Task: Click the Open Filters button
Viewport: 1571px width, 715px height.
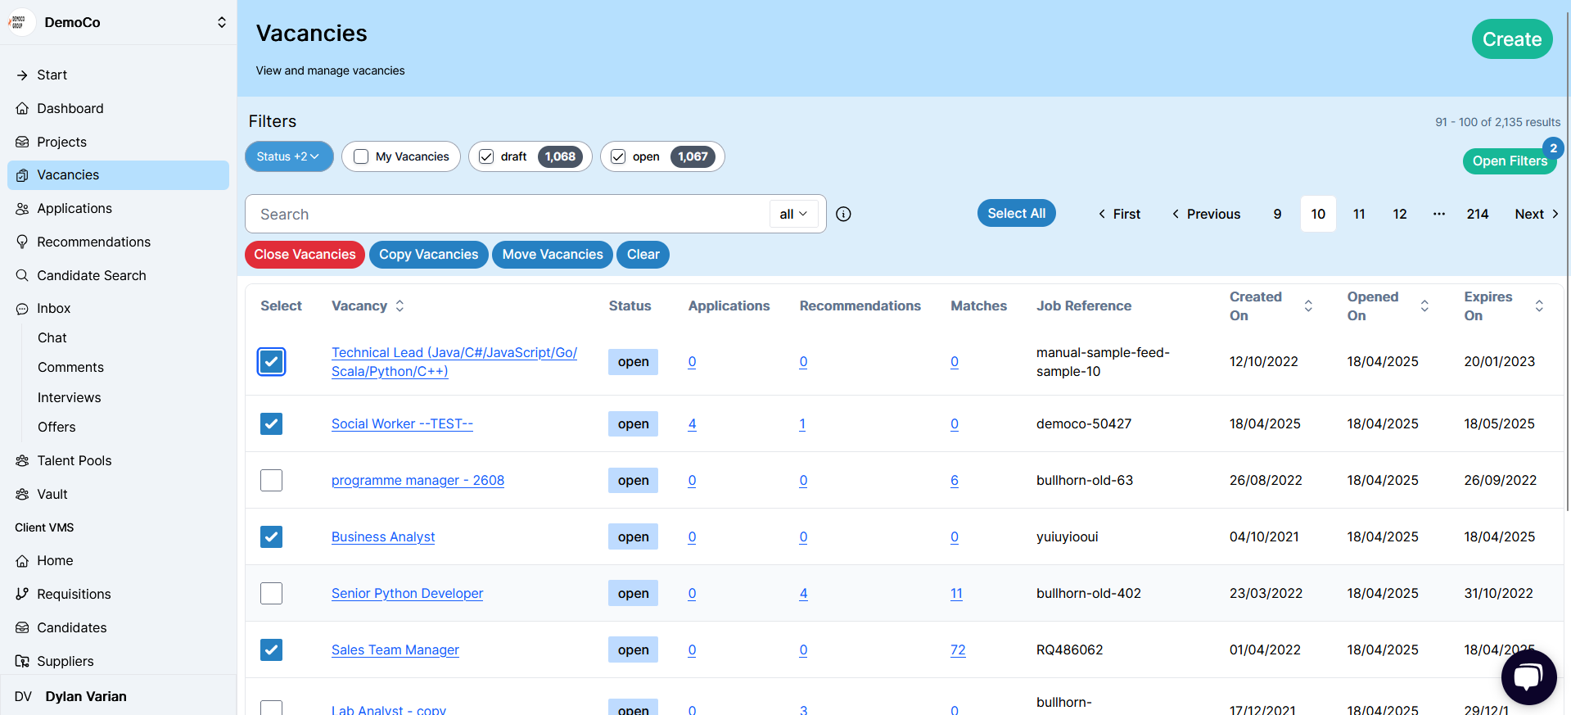Action: (x=1509, y=161)
